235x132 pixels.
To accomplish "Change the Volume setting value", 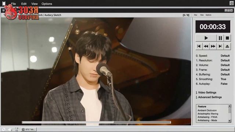I will point(225,65).
